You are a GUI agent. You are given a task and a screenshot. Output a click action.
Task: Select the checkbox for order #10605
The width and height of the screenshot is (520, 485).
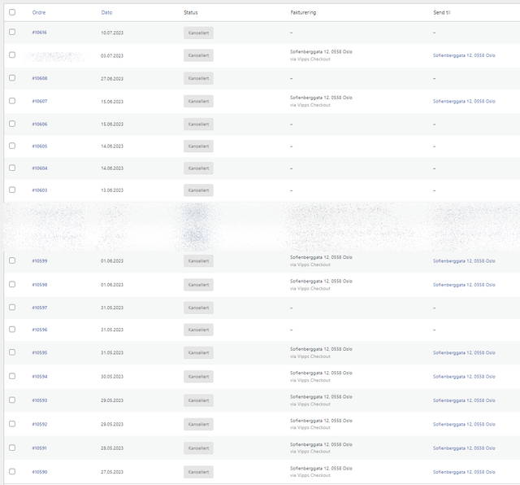[12, 146]
